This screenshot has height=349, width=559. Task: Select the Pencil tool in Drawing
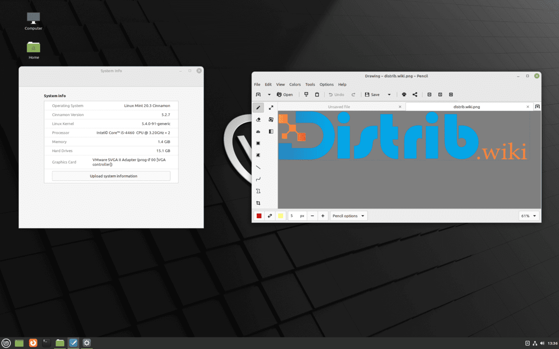tap(258, 107)
